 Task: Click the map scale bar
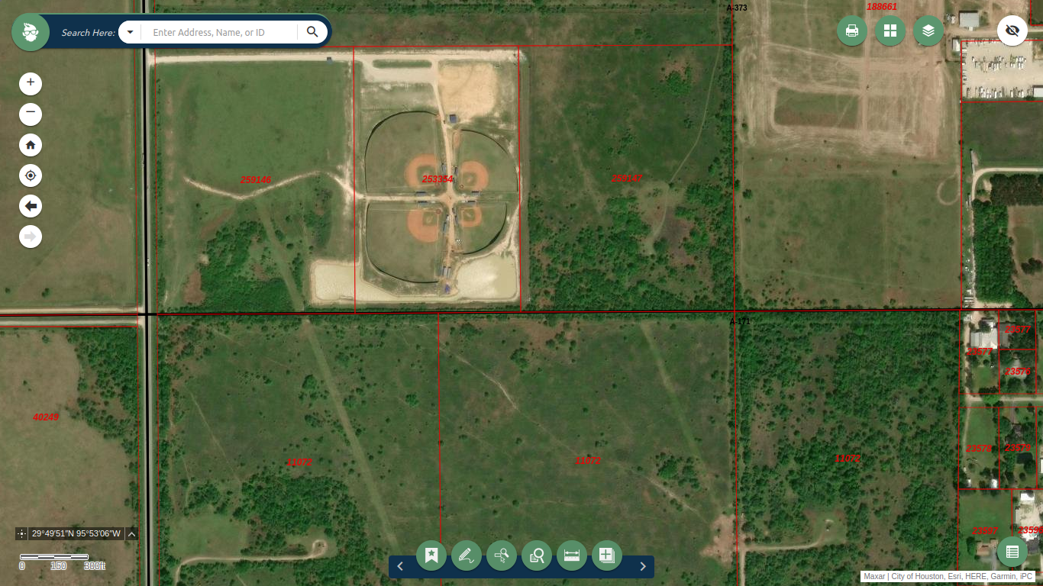coord(54,557)
